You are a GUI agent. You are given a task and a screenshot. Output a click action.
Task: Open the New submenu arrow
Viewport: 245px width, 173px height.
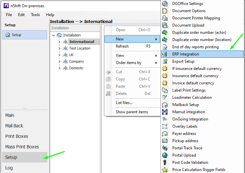(x=156, y=39)
